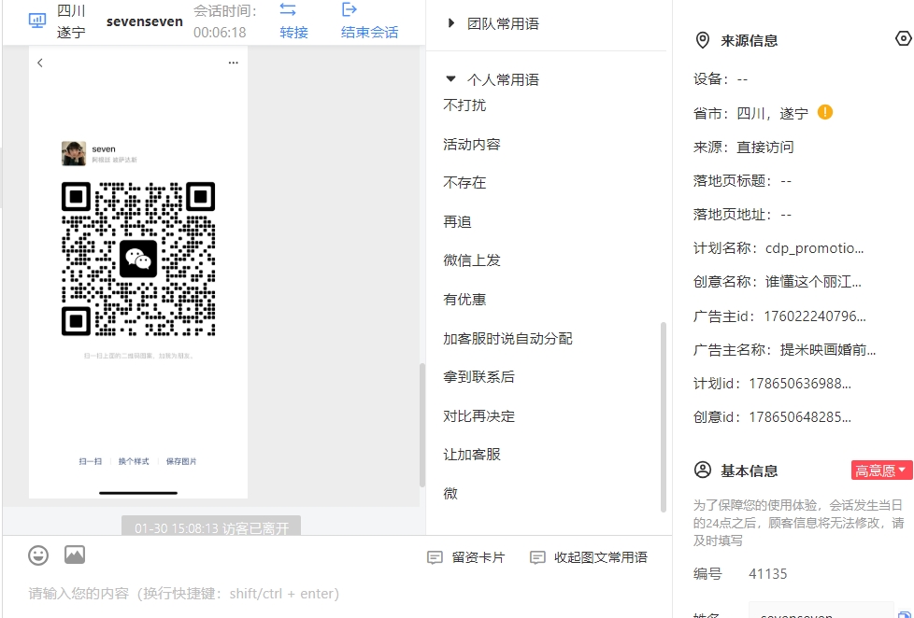Click the 创意名称 谁懂这个丽江... value
This screenshot has width=914, height=618.
(x=813, y=282)
